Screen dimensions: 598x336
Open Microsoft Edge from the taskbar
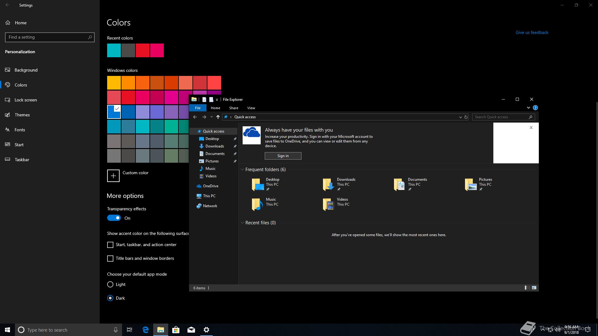pyautogui.click(x=145, y=330)
